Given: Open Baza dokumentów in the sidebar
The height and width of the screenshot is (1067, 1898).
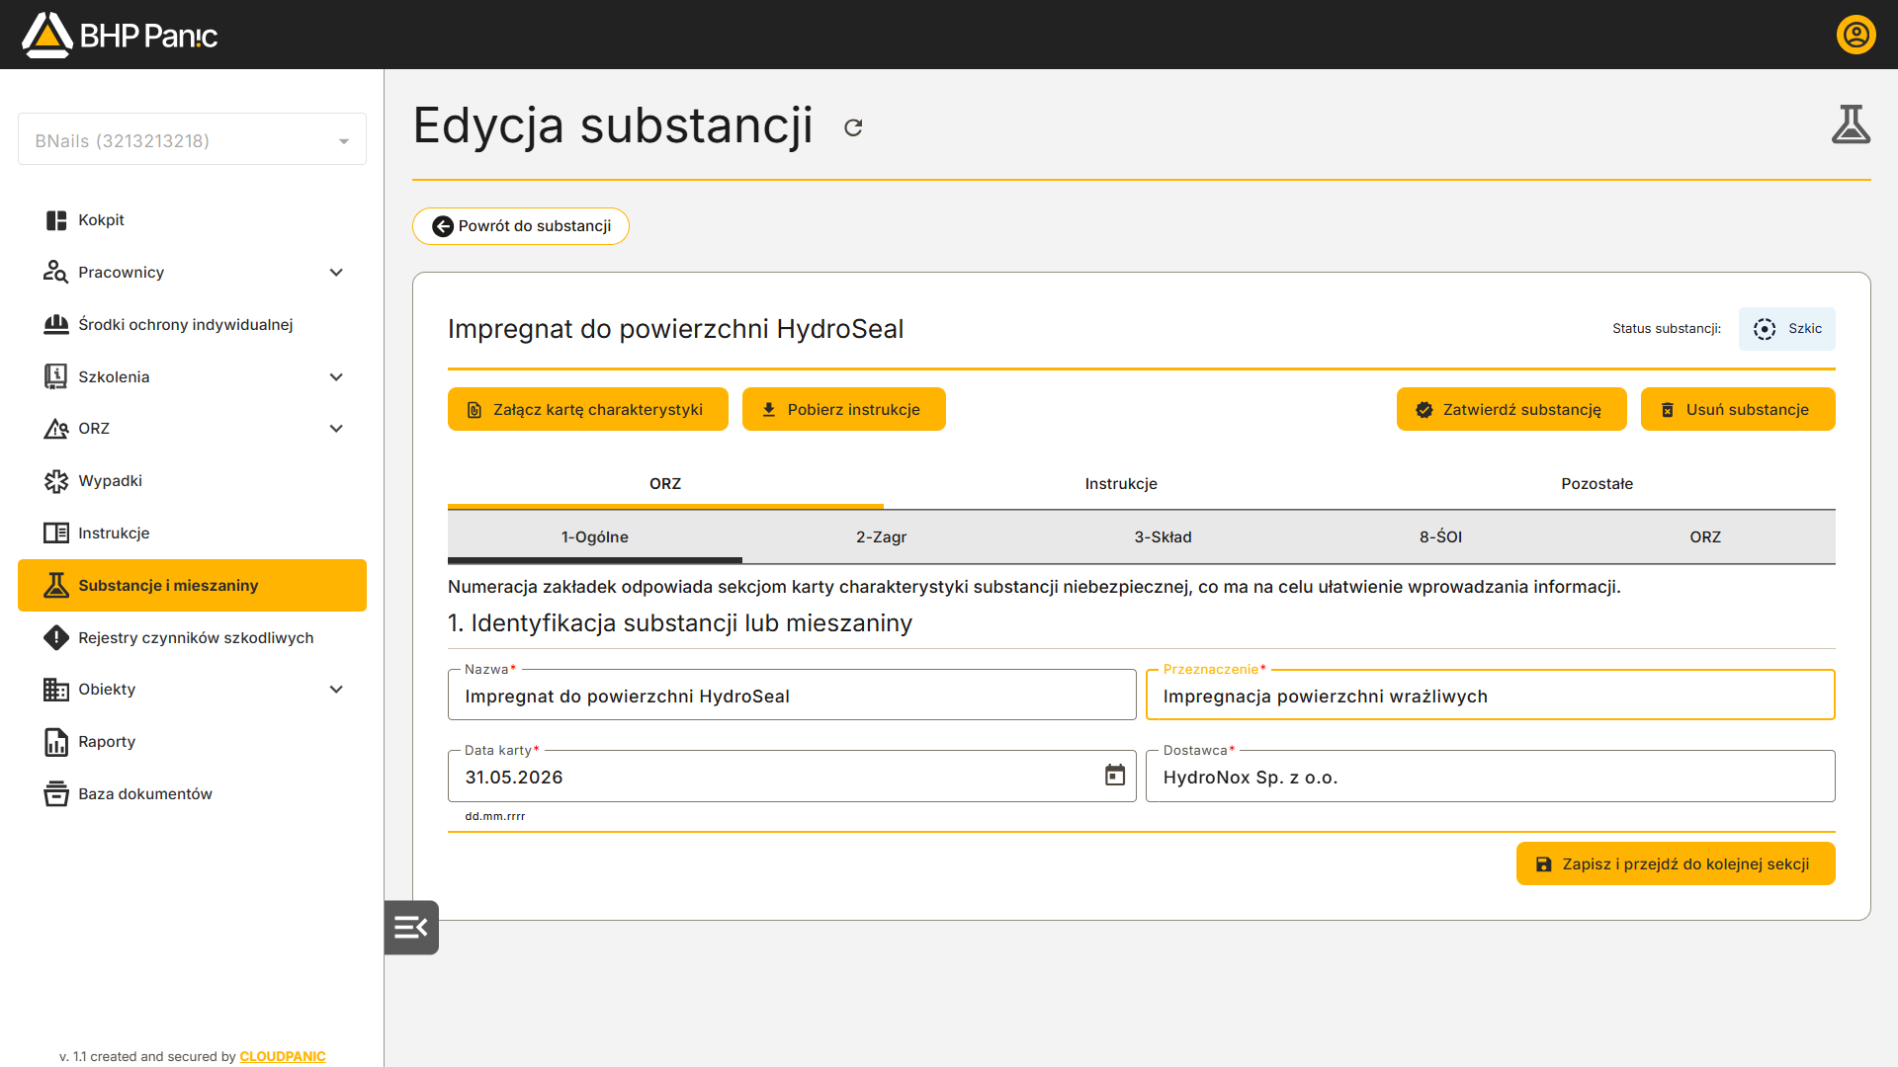Looking at the screenshot, I should [x=192, y=794].
